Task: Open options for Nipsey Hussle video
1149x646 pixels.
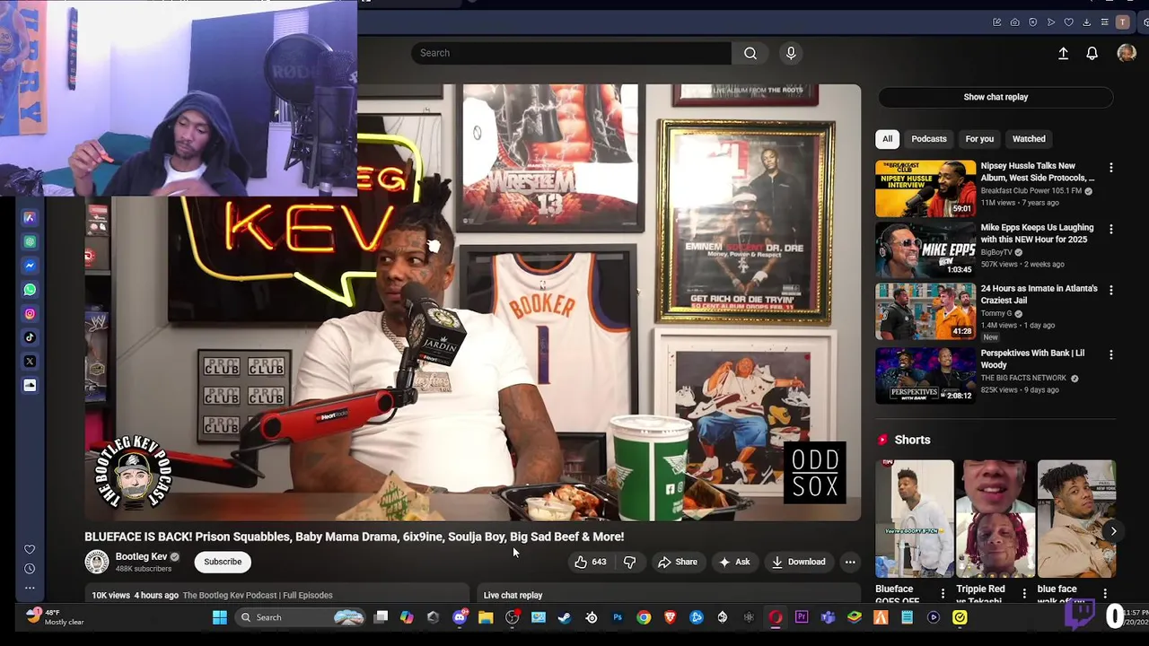Action: pos(1110,168)
